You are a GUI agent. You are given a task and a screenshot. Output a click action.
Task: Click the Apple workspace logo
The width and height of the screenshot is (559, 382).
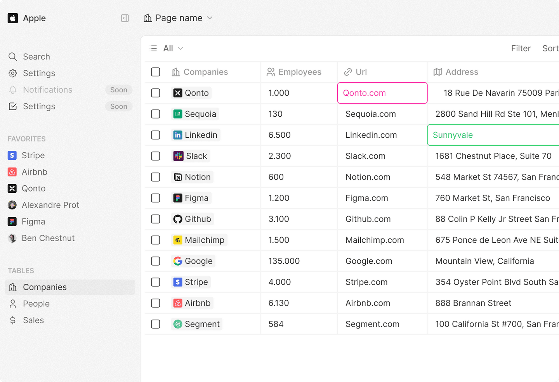coord(13,18)
